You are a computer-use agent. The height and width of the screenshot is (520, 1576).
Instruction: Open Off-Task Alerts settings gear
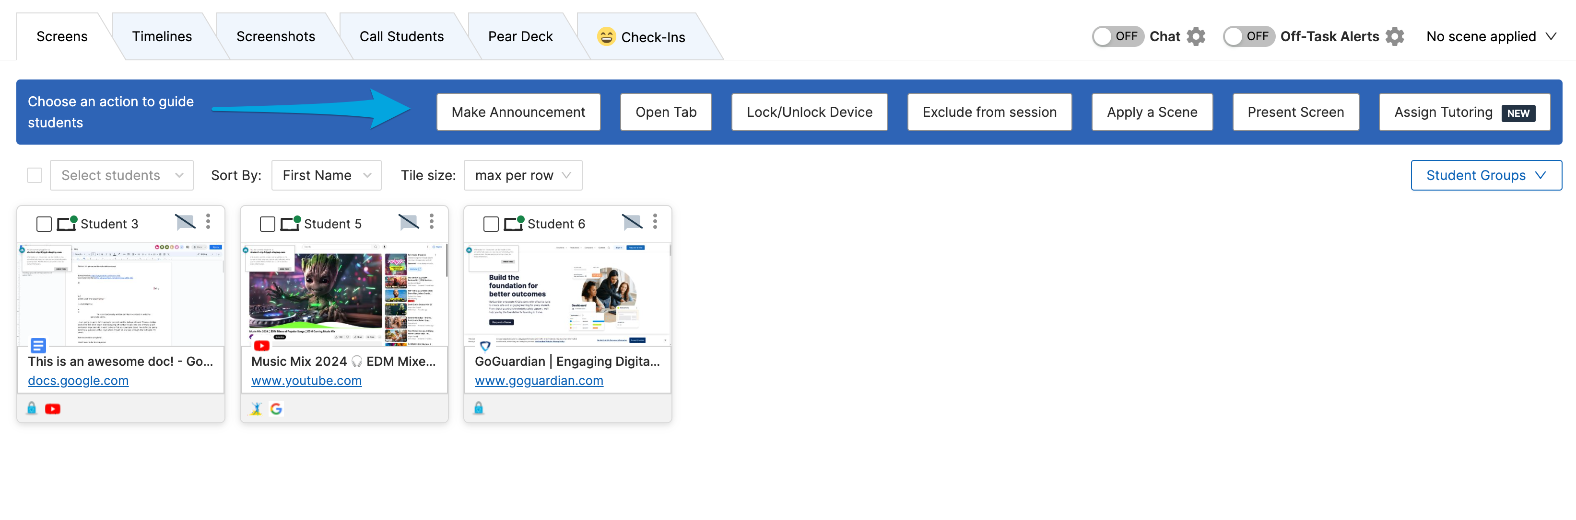click(1394, 37)
